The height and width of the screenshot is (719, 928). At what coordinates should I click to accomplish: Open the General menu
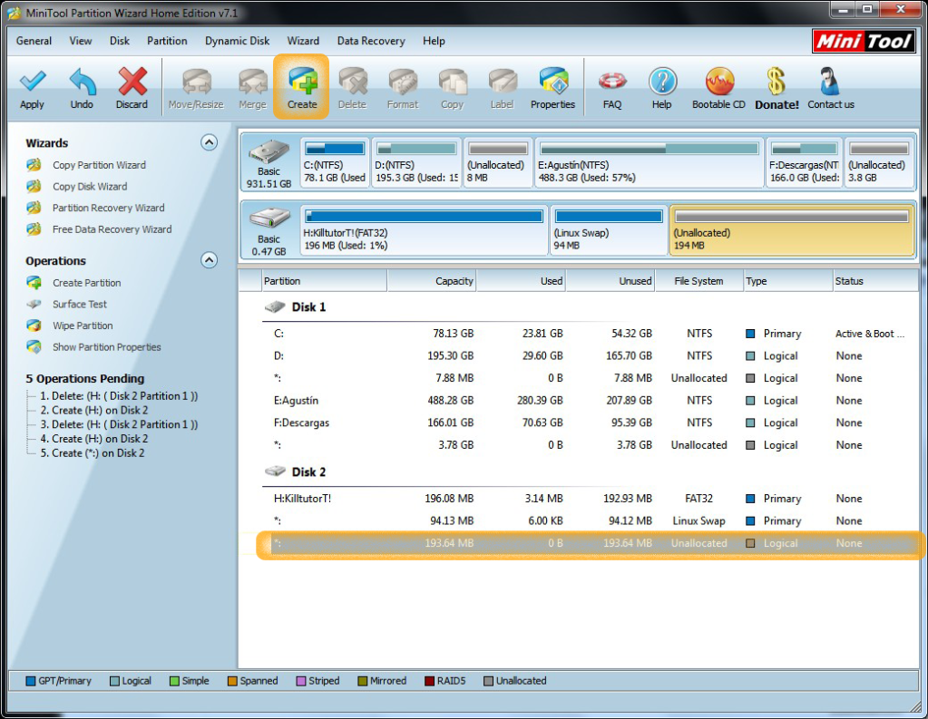(34, 41)
